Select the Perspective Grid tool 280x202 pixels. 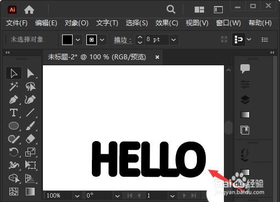pos(30,178)
